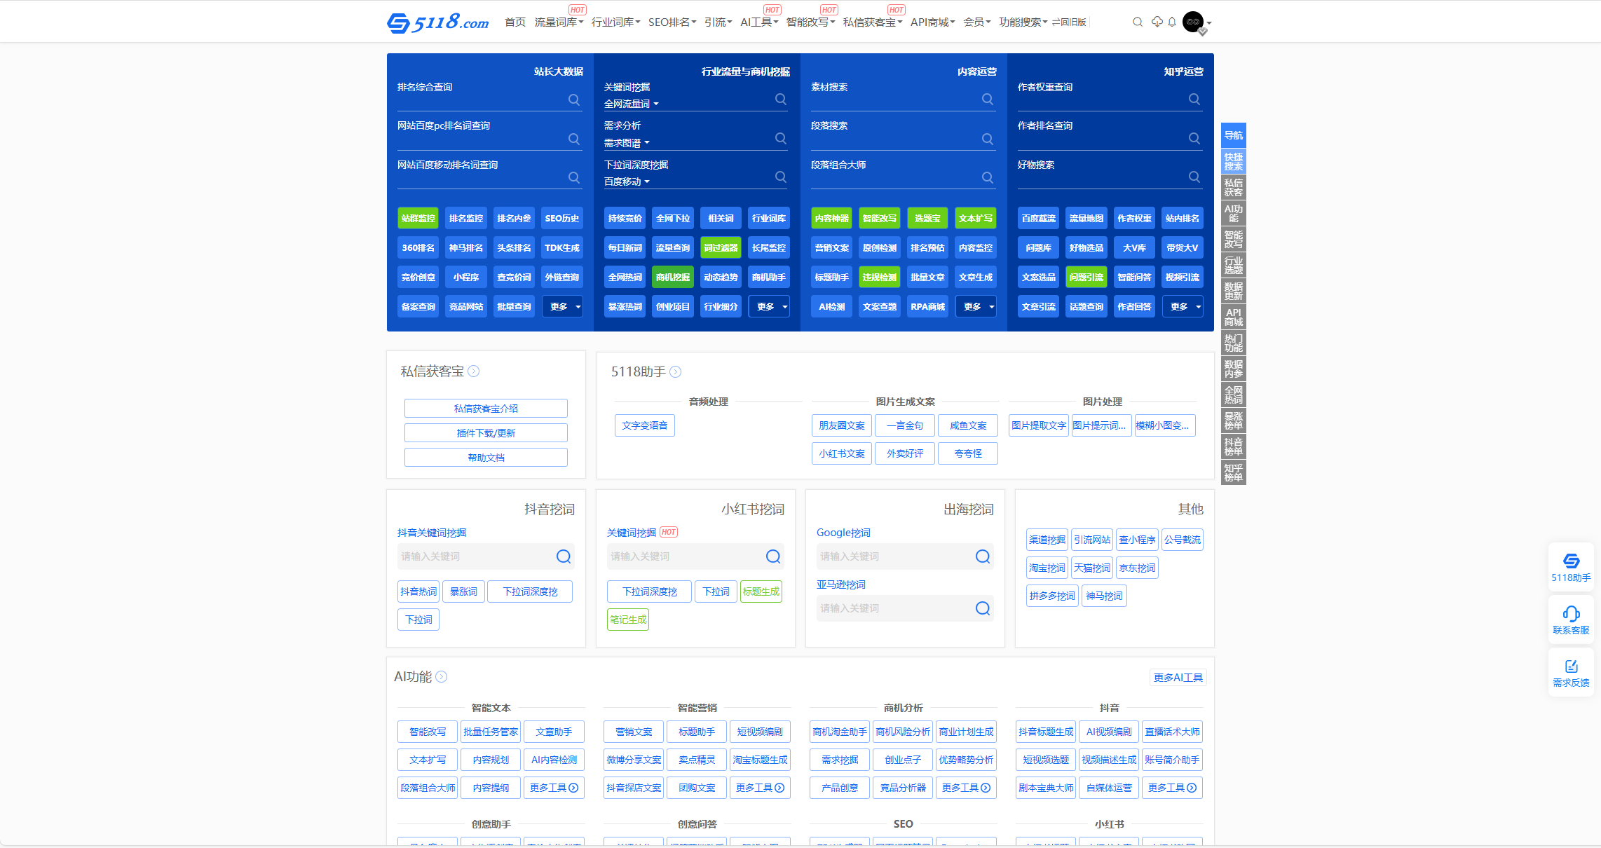Expand the 全网流量词 dropdown
Image resolution: width=1601 pixels, height=848 pixels.
click(x=632, y=104)
